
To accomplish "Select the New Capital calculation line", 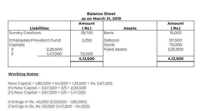I will click(60, 83).
